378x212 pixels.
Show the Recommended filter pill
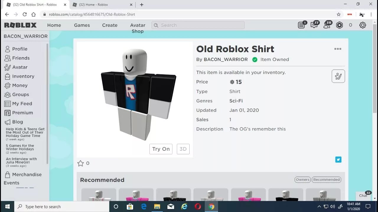(x=326, y=180)
